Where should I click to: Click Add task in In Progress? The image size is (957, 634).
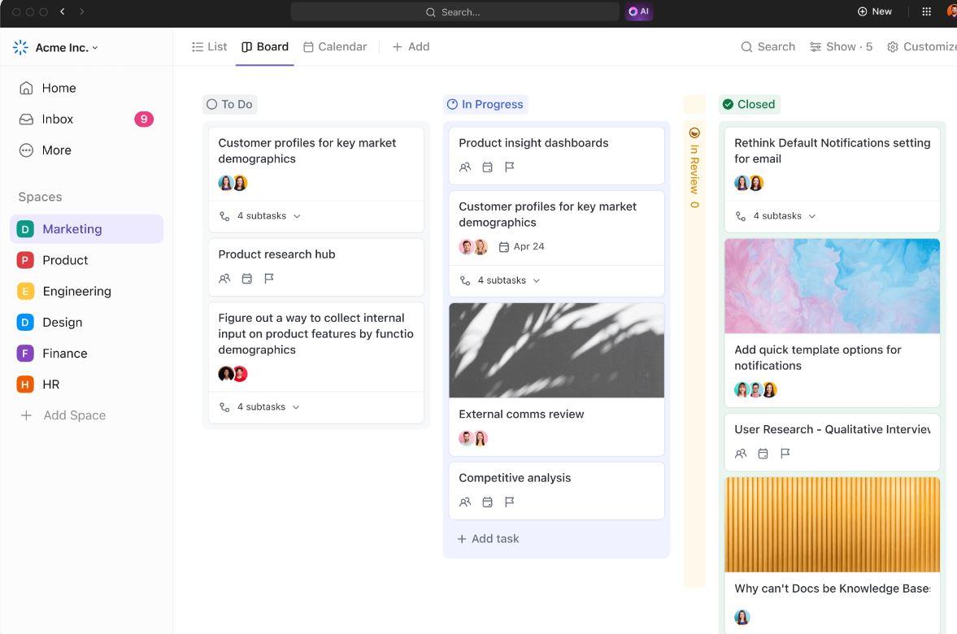pyautogui.click(x=489, y=539)
